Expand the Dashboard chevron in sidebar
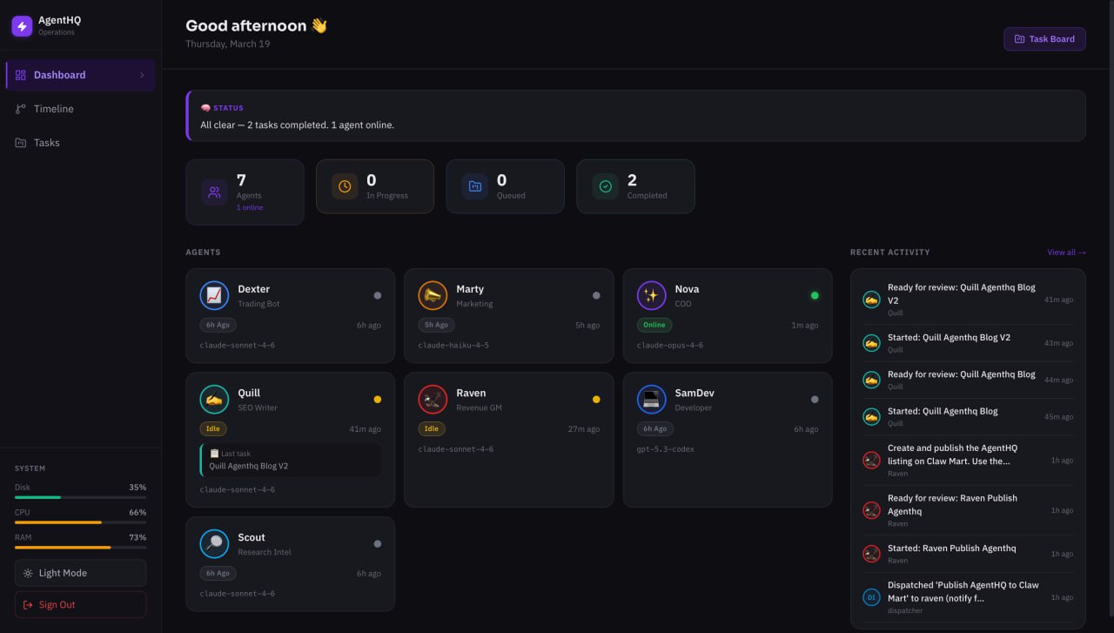 pos(142,75)
